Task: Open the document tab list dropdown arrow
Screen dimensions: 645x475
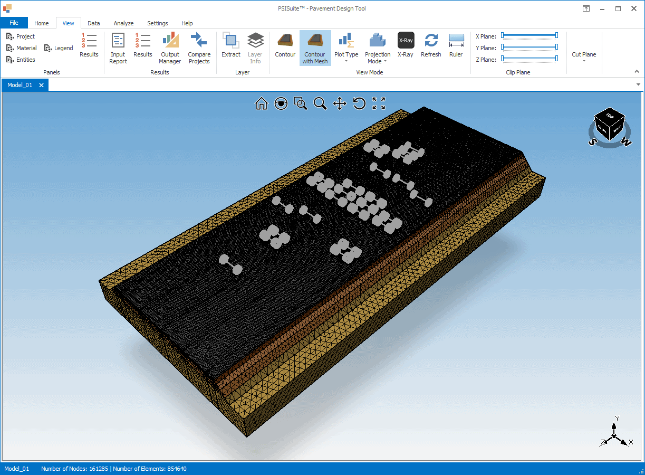Action: click(x=638, y=84)
